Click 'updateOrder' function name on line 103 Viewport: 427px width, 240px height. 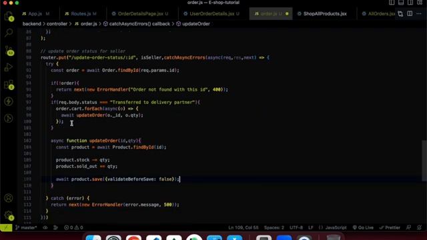(103, 141)
